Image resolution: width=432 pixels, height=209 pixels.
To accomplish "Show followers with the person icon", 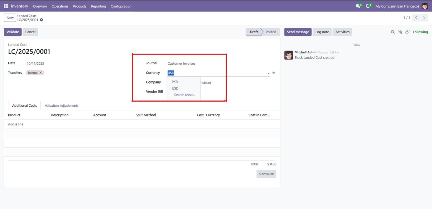I will pos(408,32).
